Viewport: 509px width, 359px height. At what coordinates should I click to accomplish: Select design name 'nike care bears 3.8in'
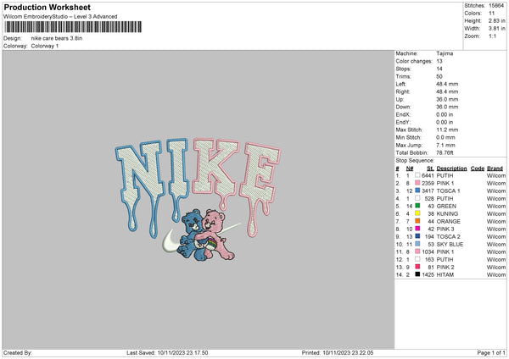57,38
